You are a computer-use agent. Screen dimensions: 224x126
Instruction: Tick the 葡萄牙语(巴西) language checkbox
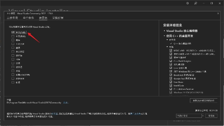point(13,75)
